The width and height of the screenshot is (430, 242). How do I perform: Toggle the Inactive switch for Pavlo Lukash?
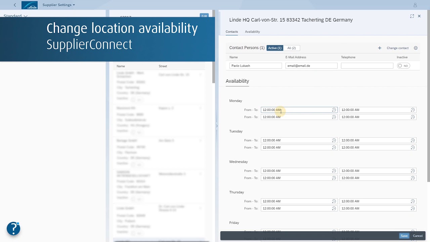click(x=403, y=66)
